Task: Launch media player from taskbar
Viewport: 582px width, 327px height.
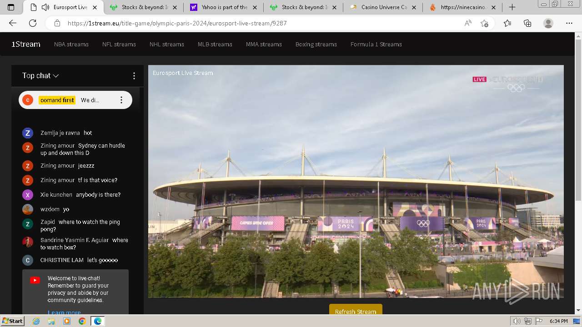Action: [67, 321]
